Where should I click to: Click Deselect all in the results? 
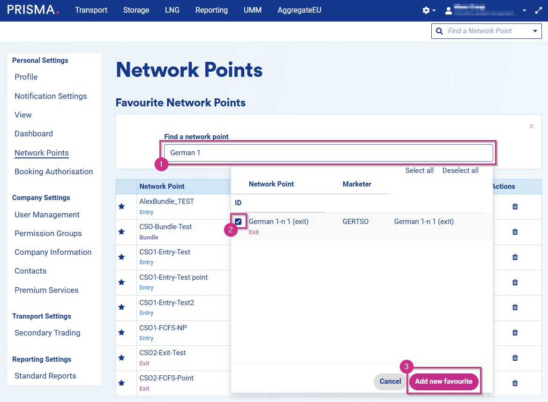[x=460, y=171]
